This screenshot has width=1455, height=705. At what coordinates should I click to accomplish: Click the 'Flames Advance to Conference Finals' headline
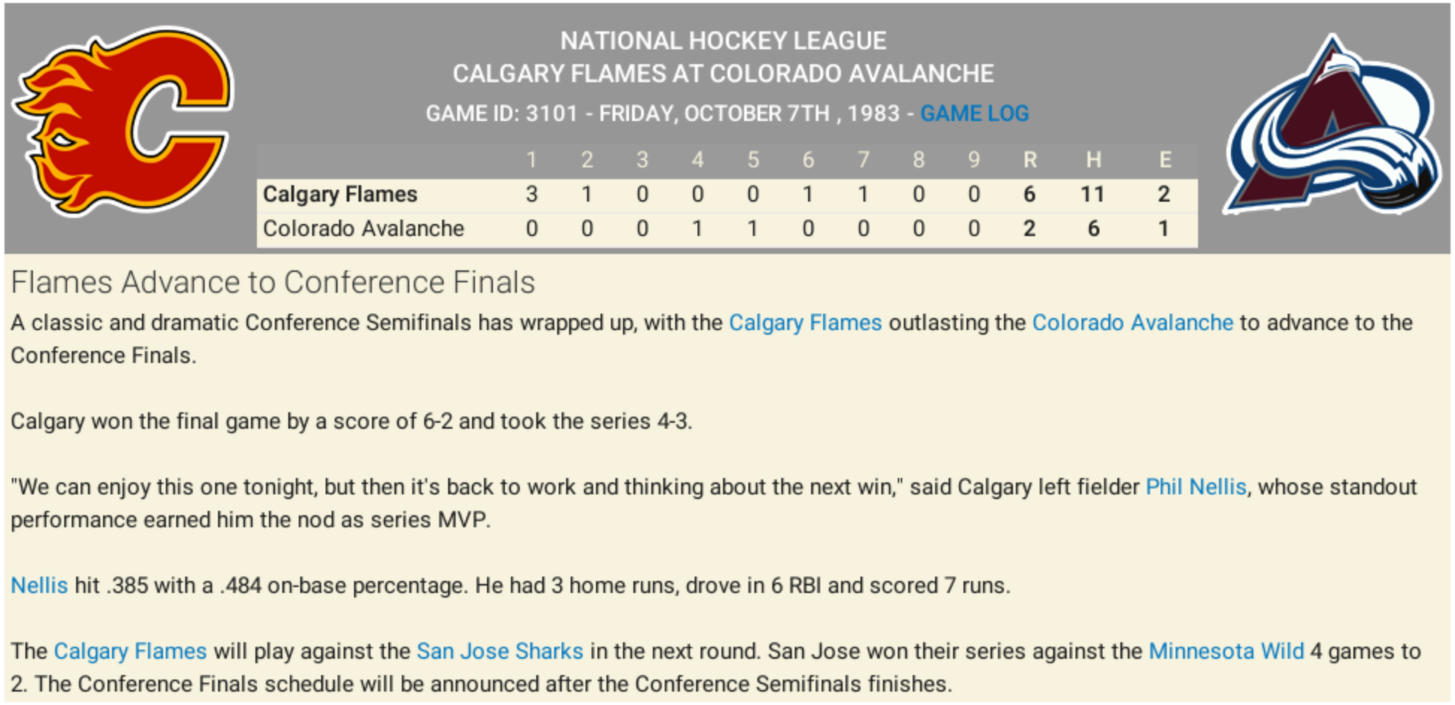pos(273,282)
